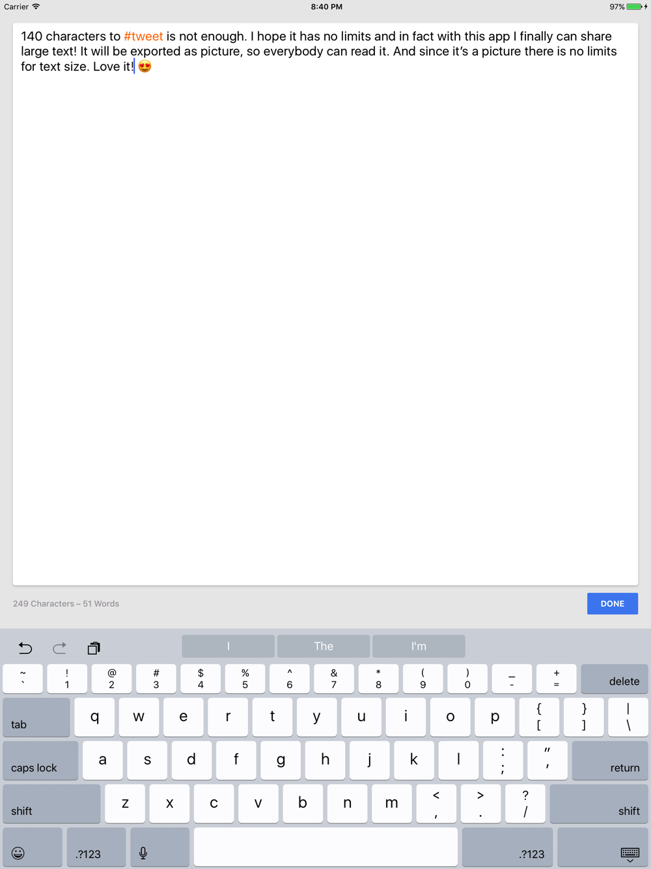The image size is (651, 869).
Task: Tap the p key
Action: (495, 717)
